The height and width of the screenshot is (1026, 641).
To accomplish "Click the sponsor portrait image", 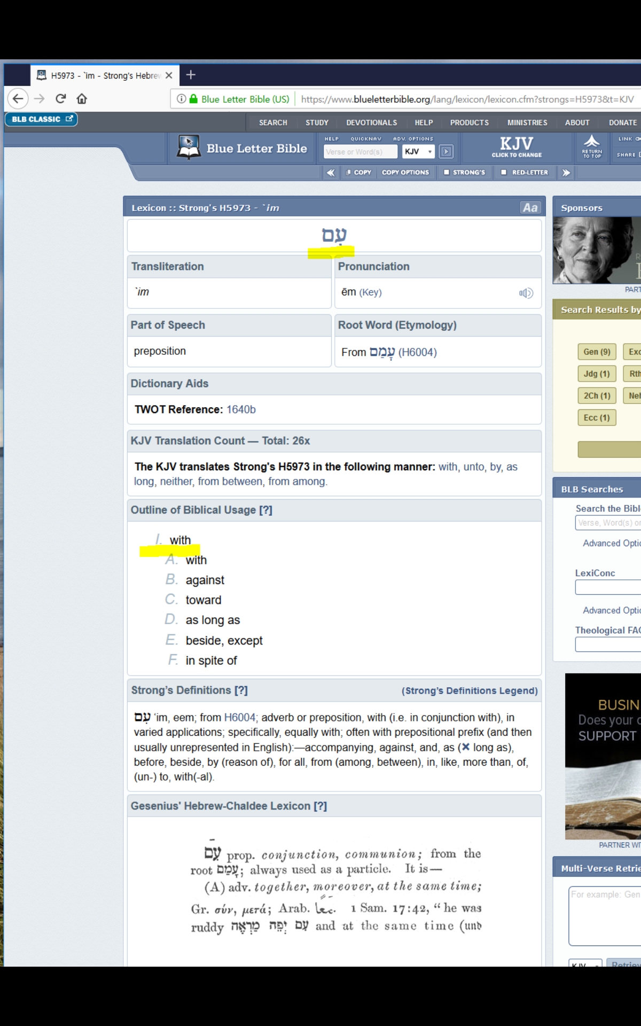I will click(x=597, y=250).
